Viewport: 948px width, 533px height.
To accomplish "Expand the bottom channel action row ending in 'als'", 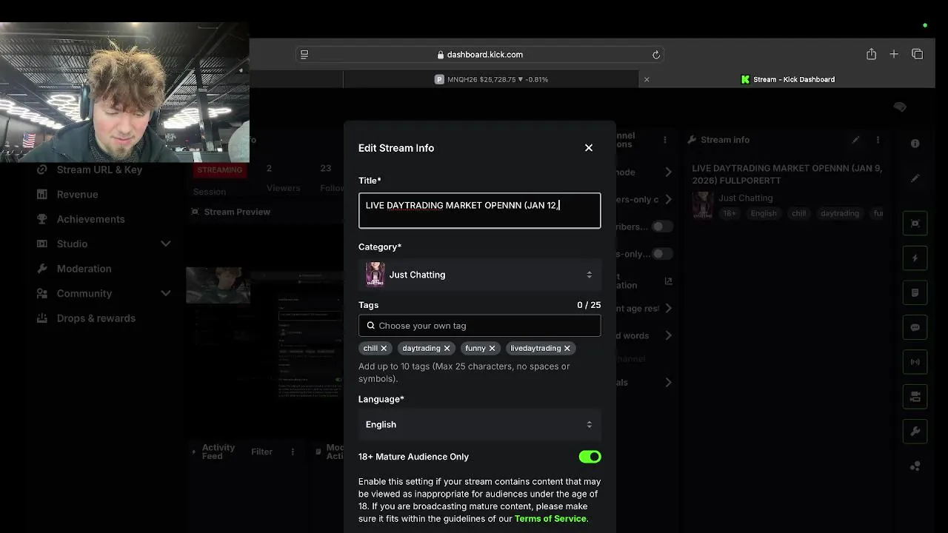I will (668, 383).
